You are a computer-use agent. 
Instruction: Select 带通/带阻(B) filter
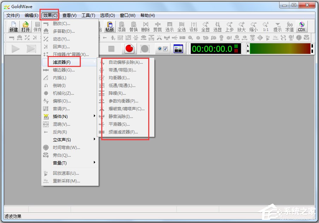[126, 70]
